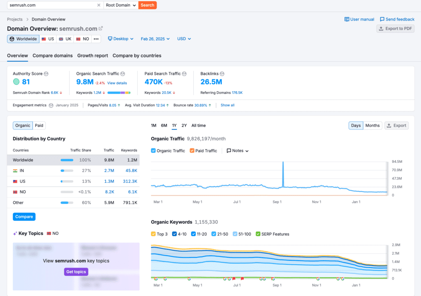Image resolution: width=421 pixels, height=296 pixels.
Task: Disable the Top 3 keywords filter
Action: 153,234
